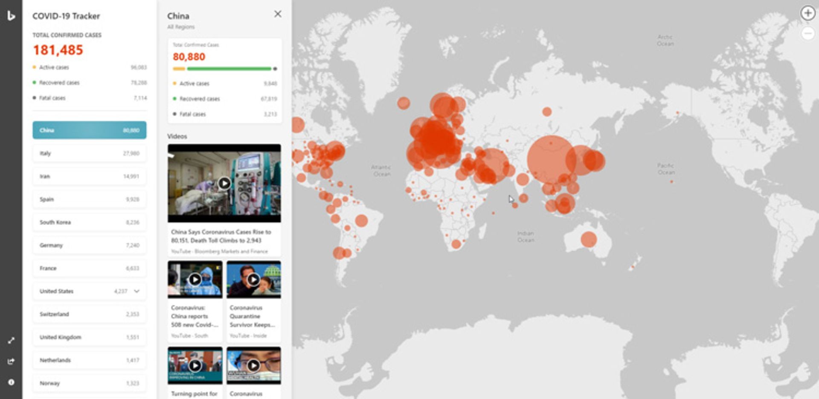Open the info icon in sidebar
Screen dimensions: 819x399
[11, 382]
